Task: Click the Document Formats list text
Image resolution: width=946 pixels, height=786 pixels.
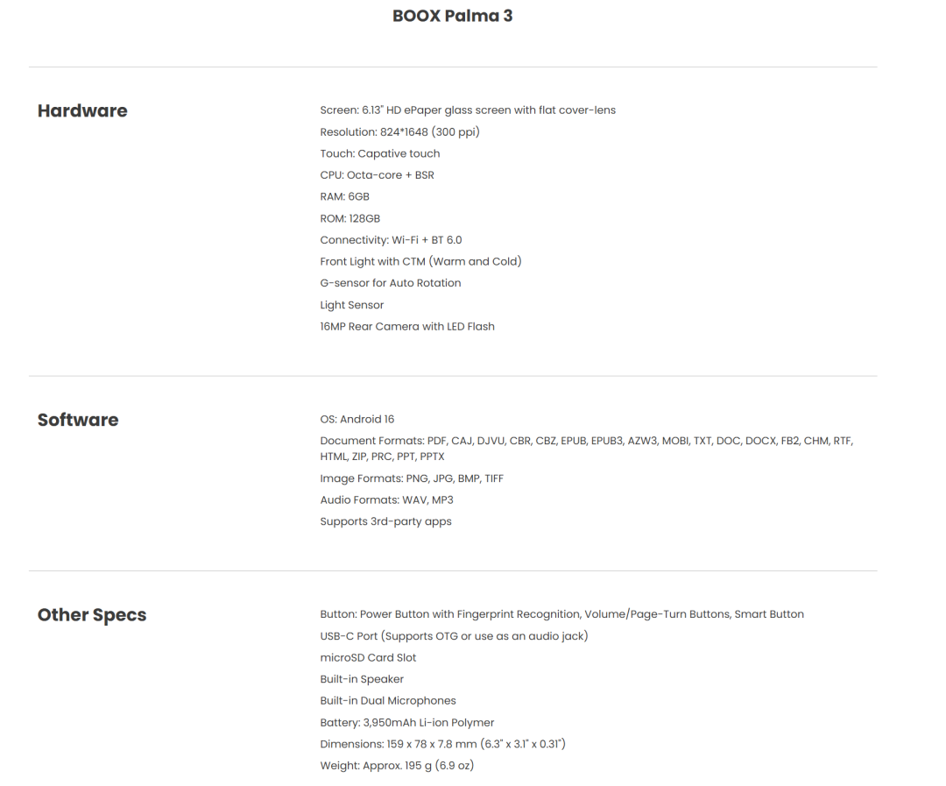Action: (586, 449)
